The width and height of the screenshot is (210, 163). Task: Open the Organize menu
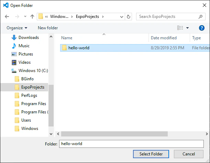17,28
